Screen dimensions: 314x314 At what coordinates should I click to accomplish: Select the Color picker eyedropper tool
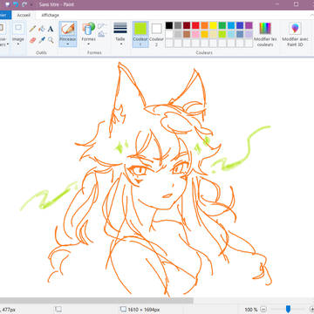pyautogui.click(x=42, y=40)
